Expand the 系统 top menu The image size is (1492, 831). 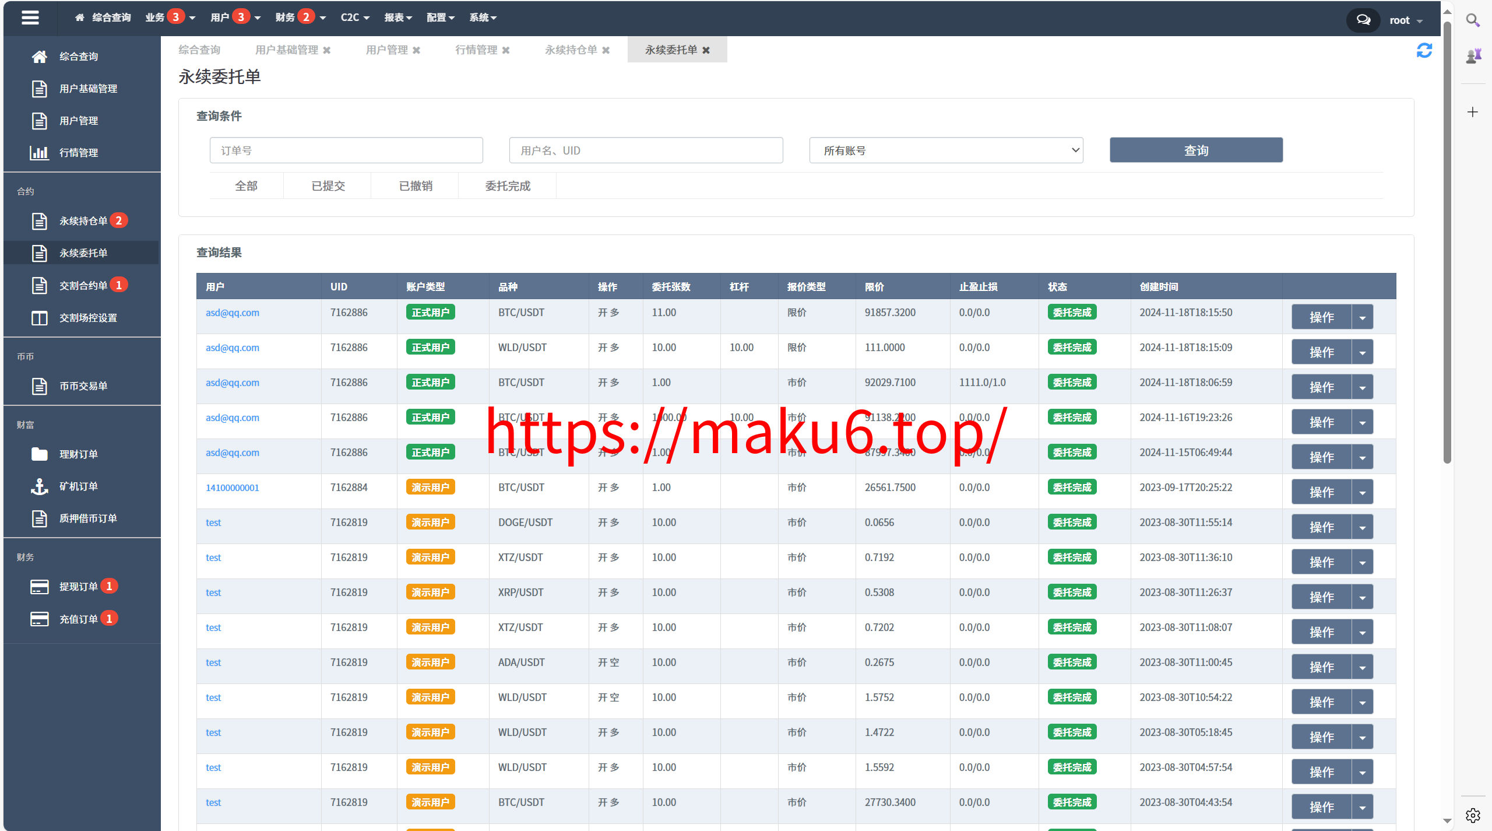[x=483, y=17]
